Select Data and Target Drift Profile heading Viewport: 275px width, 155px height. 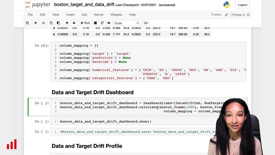[87, 146]
